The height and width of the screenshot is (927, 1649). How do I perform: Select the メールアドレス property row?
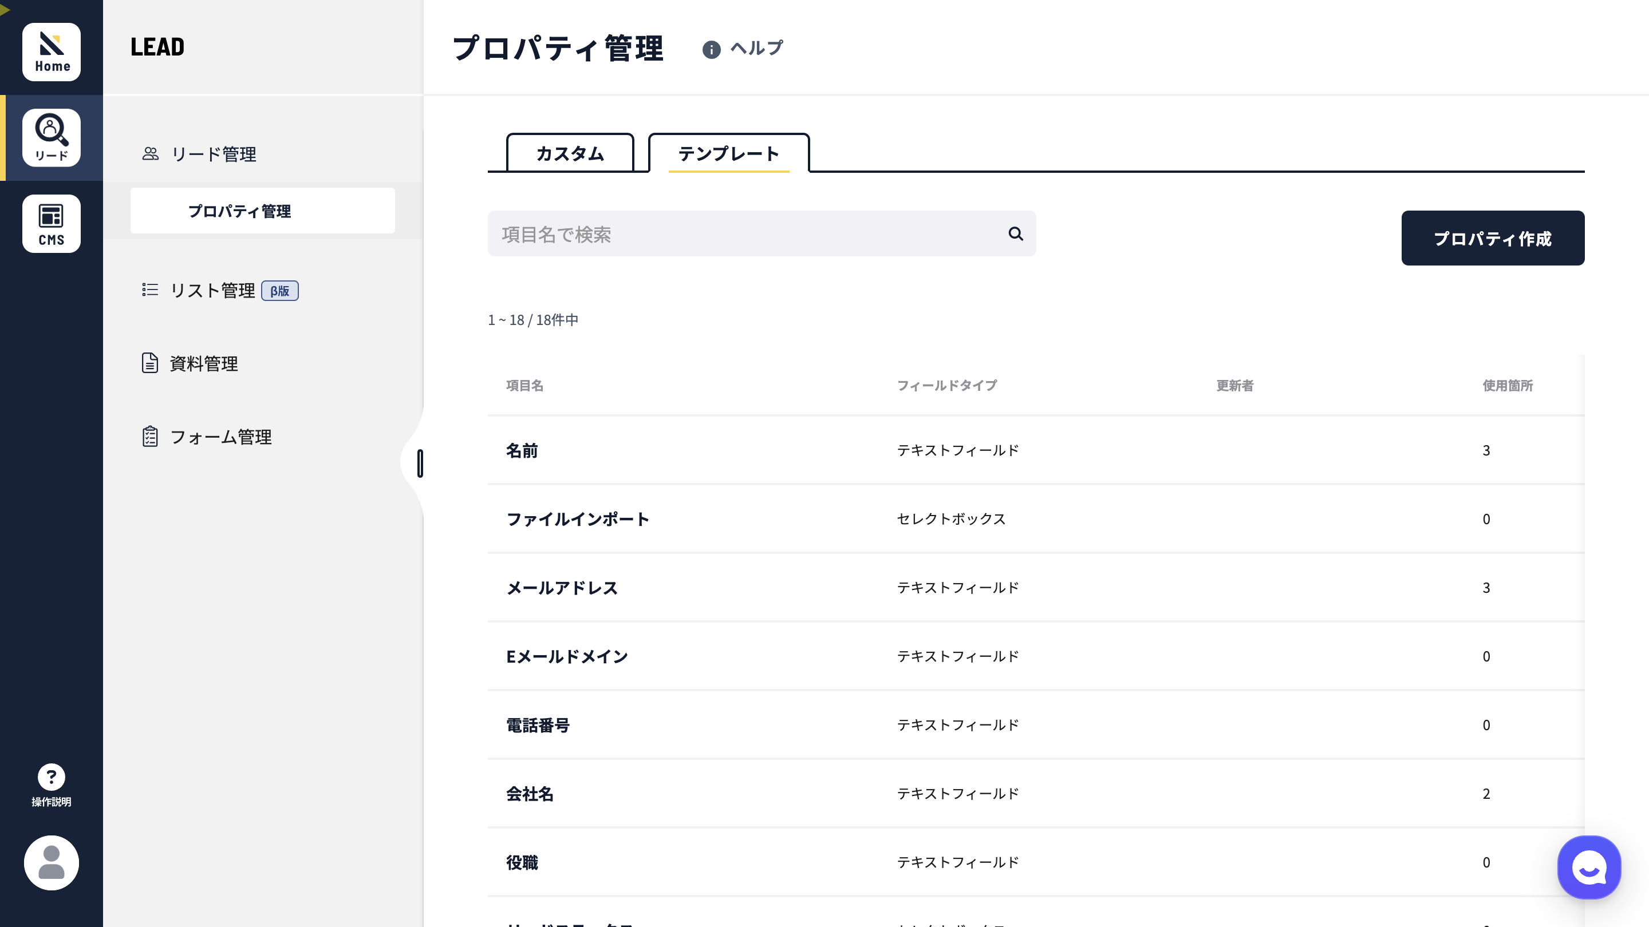coord(1036,587)
